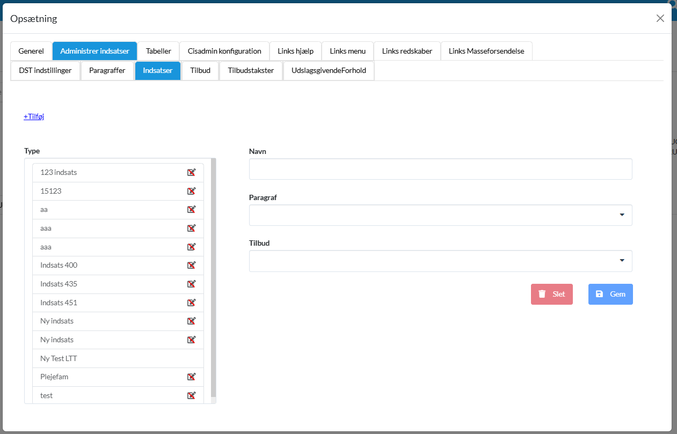The image size is (677, 434).
Task: Focus the Navn text field
Action: tap(440, 169)
